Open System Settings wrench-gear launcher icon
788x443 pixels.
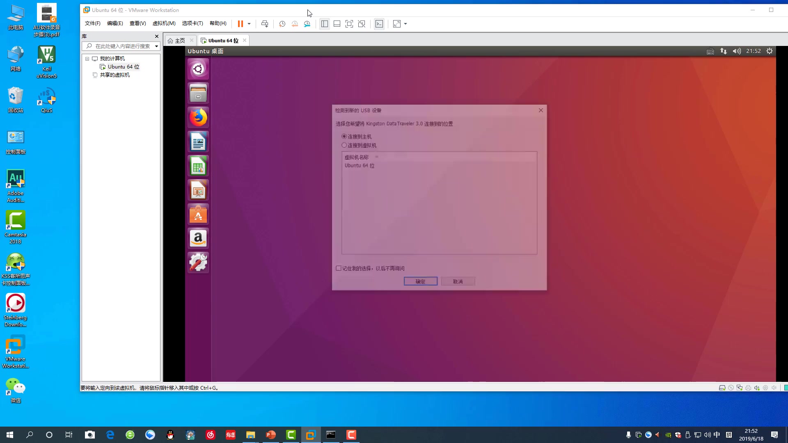198,263
